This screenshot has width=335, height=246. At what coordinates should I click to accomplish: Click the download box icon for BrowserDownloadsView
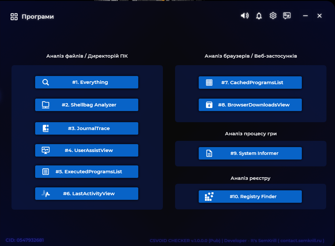[x=209, y=105]
